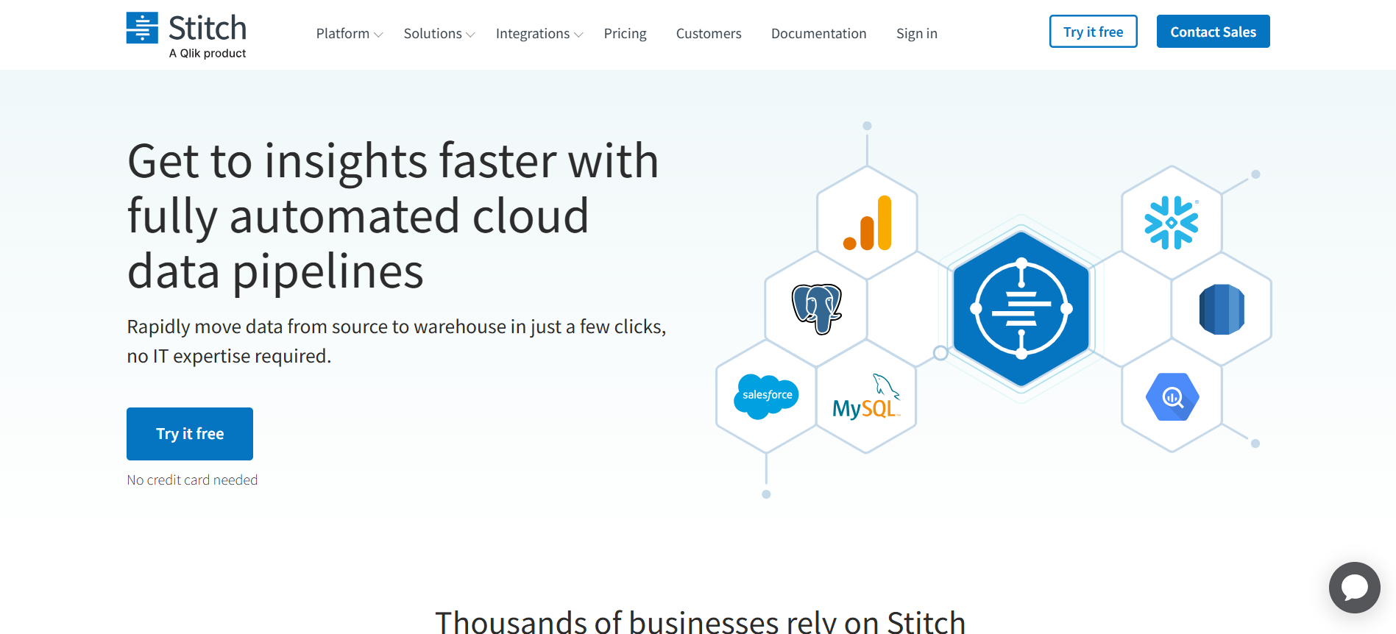Select the Snowflake icon

click(1172, 223)
